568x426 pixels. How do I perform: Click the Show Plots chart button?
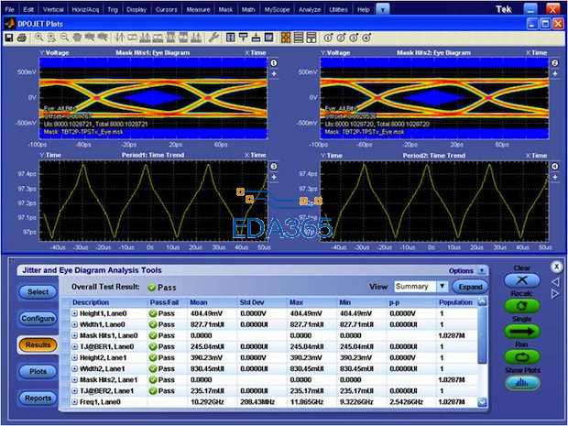point(522,384)
